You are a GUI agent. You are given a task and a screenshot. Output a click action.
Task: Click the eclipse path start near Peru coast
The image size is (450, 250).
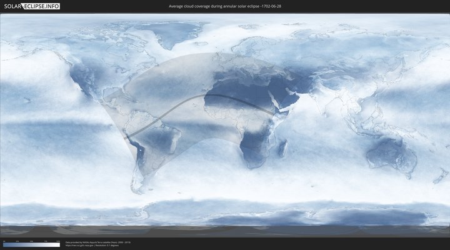(127, 137)
